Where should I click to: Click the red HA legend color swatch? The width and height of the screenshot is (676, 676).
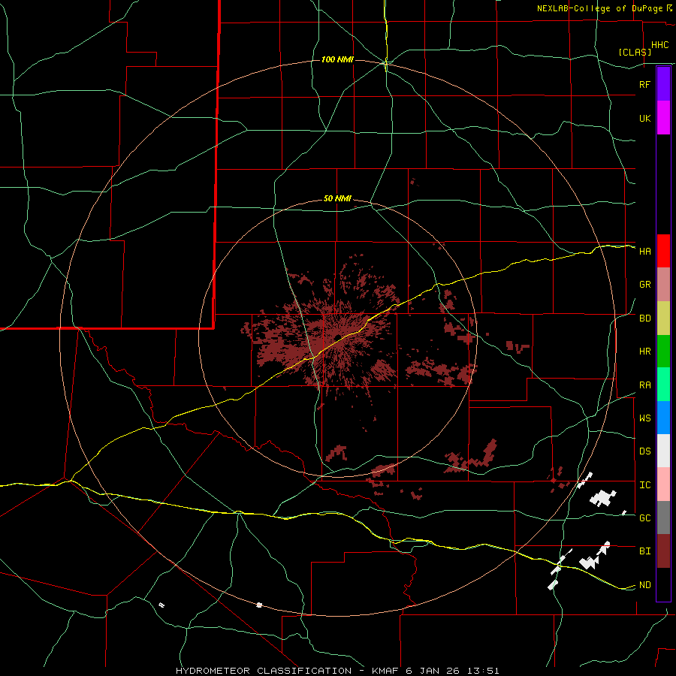pos(663,251)
